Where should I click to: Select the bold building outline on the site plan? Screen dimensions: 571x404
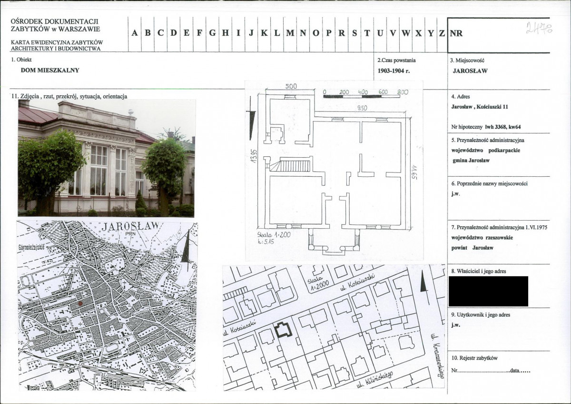pos(284,330)
